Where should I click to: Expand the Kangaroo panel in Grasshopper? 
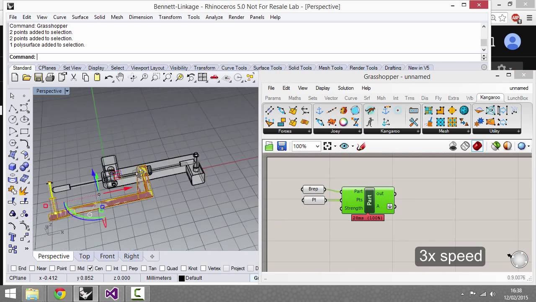coord(418,131)
